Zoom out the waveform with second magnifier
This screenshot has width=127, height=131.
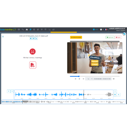point(12,91)
